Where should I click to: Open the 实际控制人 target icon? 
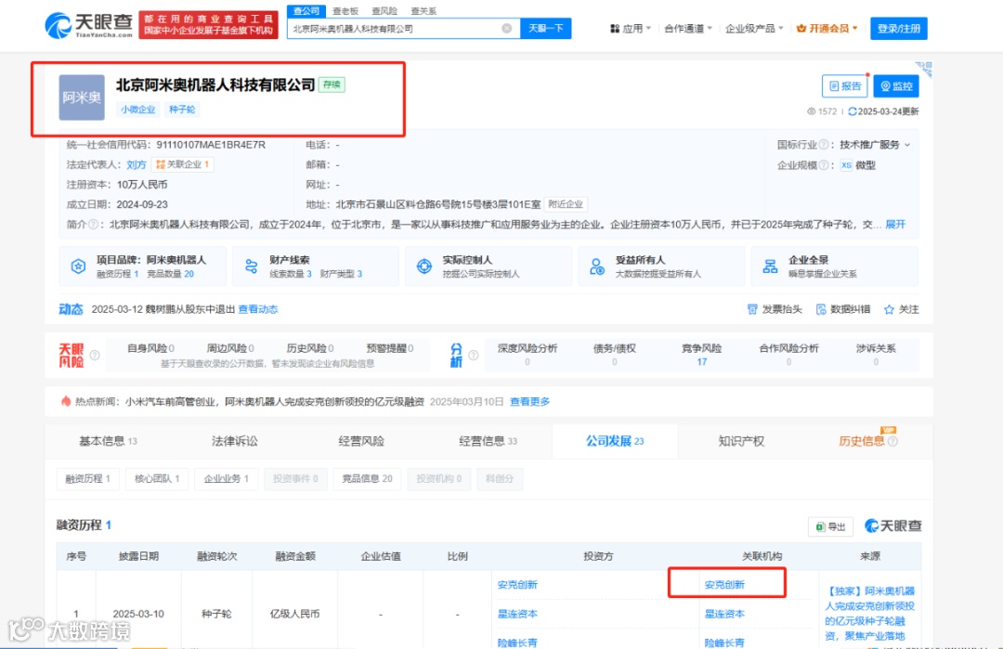click(424, 266)
